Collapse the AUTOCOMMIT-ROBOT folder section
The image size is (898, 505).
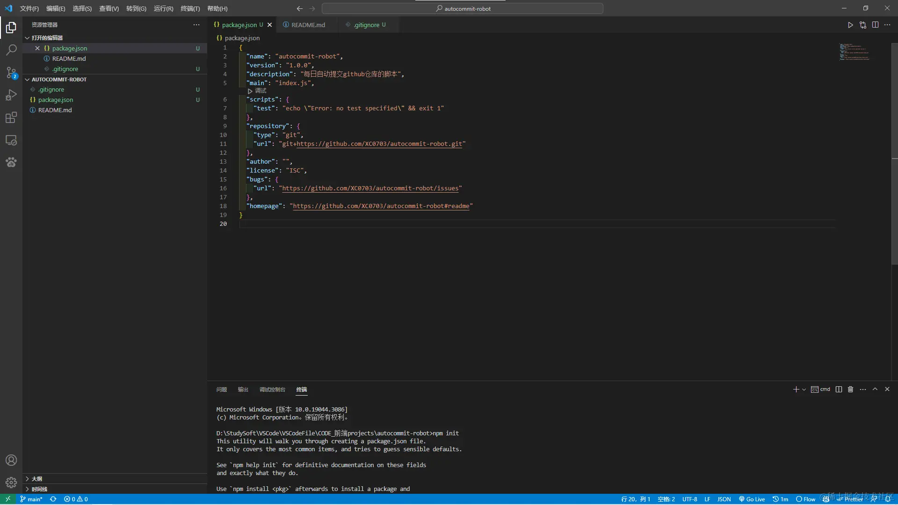(59, 79)
